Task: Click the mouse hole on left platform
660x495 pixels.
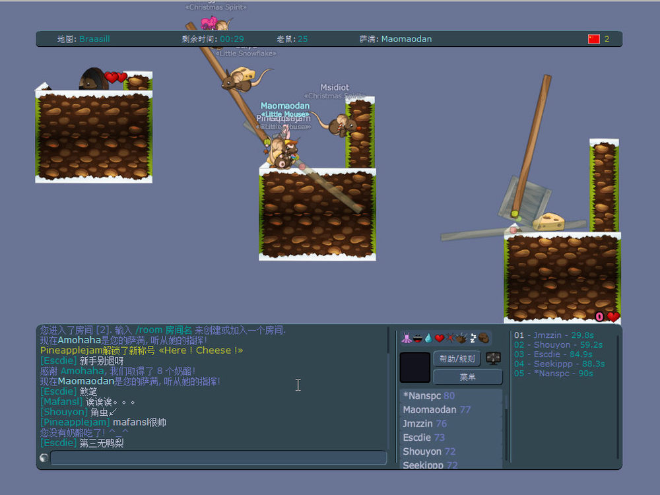Action: pyautogui.click(x=94, y=79)
